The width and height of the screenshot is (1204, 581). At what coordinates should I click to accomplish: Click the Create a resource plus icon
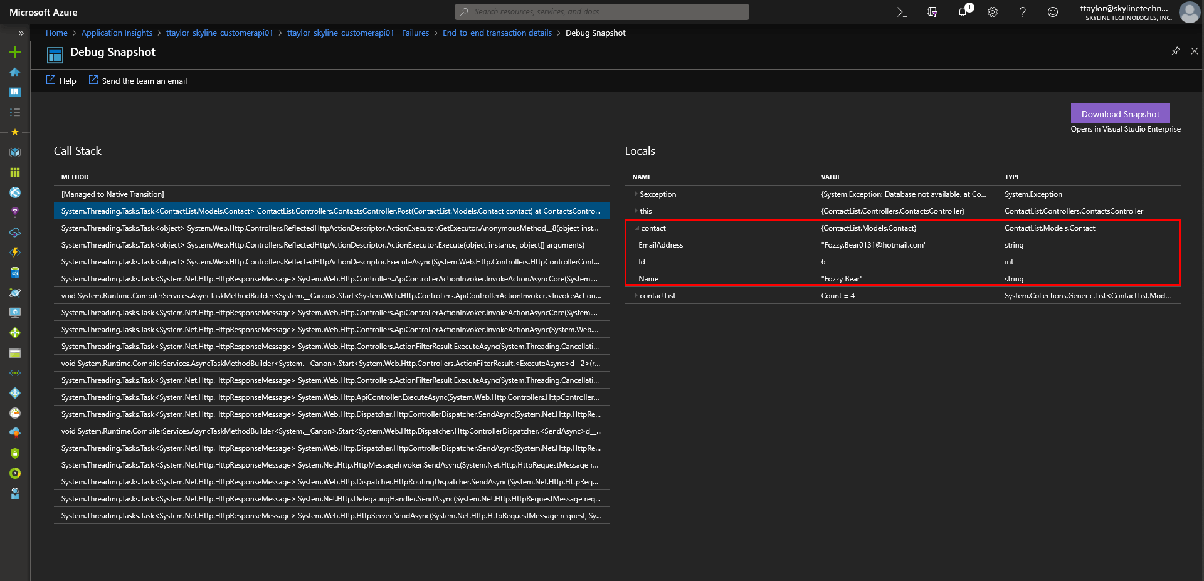click(x=15, y=52)
